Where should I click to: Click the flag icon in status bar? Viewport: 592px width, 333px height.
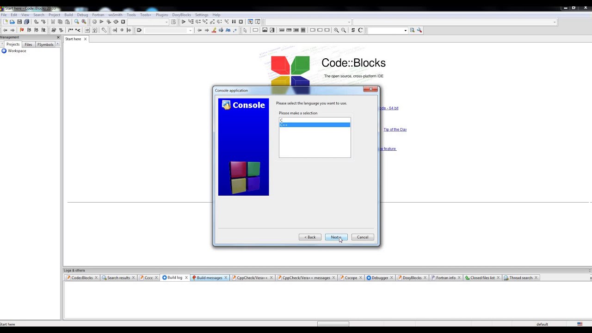coord(580,324)
